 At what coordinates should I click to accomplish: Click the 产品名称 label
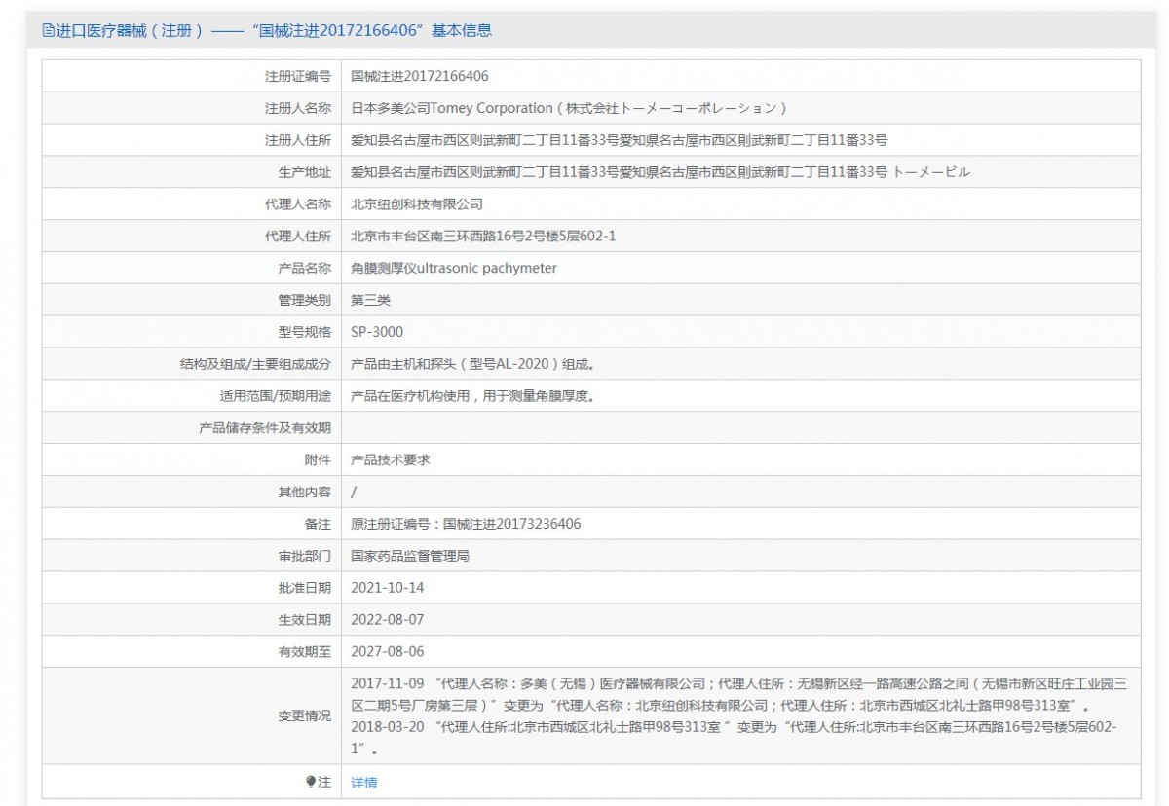[305, 268]
